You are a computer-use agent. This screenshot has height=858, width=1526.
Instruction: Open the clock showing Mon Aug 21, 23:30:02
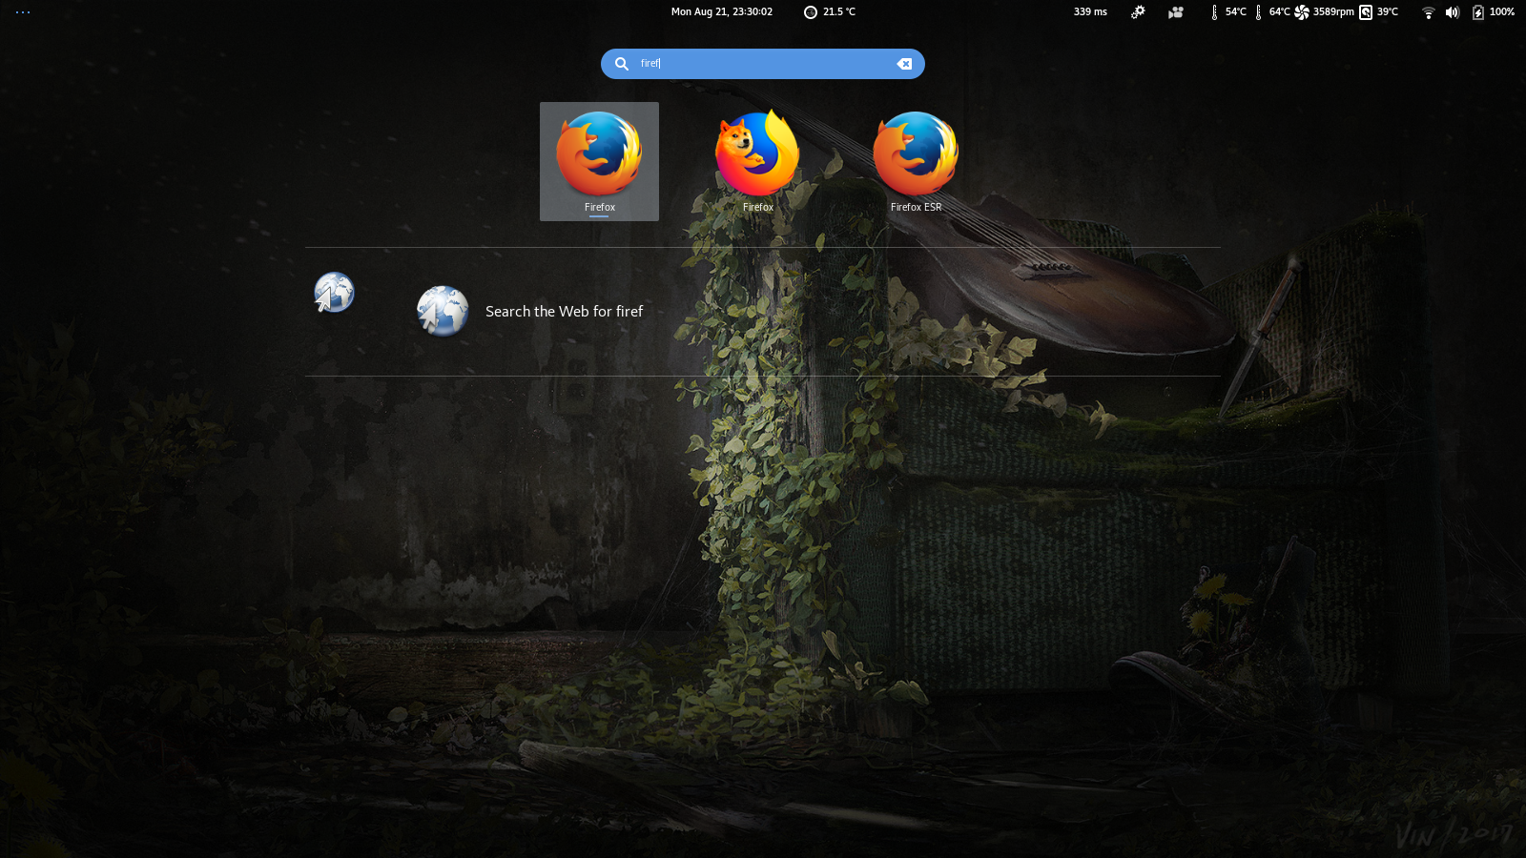722,12
